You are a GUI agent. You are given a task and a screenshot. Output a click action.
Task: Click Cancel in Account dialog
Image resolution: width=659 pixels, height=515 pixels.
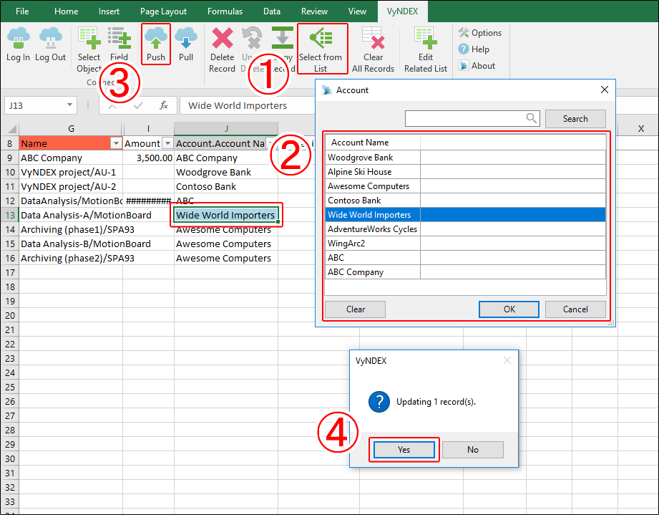(575, 309)
